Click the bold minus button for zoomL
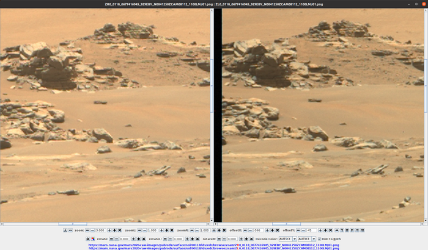Image resolution: width=428 pixels, height=250 pixels. coord(139,230)
